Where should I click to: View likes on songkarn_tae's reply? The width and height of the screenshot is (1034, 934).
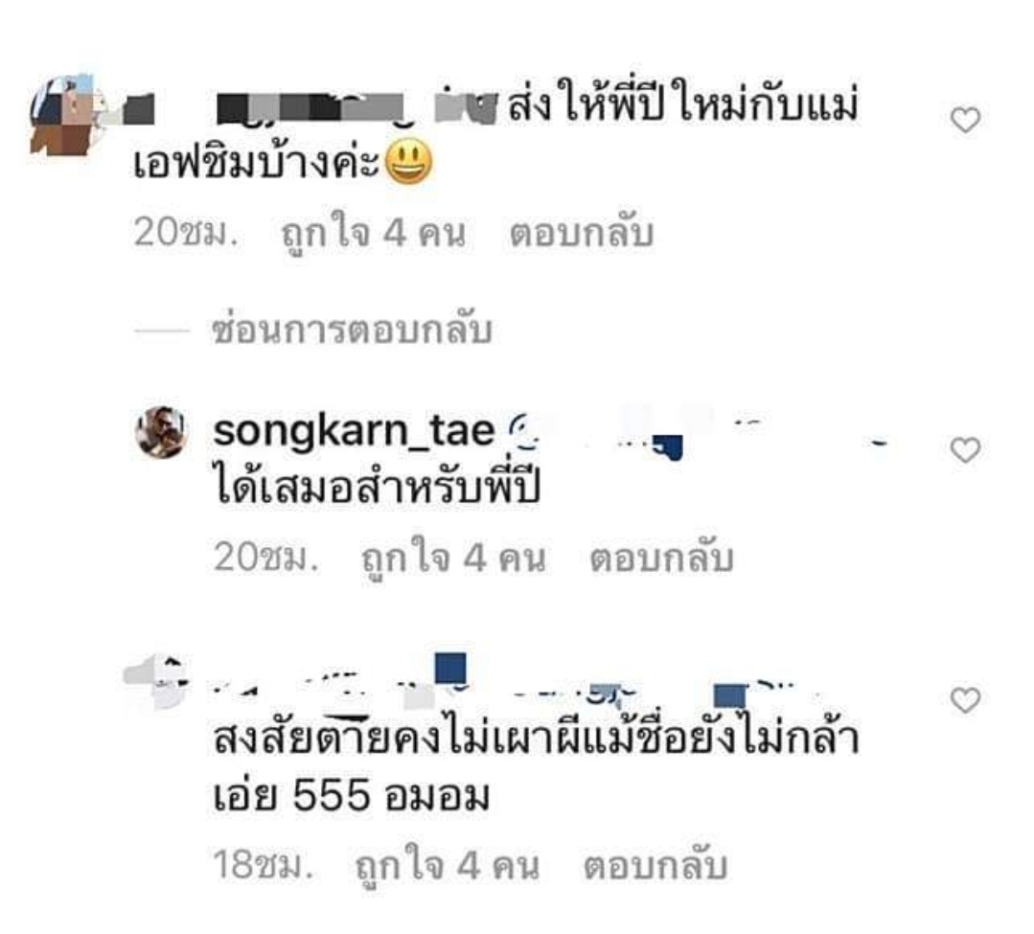[x=453, y=558]
